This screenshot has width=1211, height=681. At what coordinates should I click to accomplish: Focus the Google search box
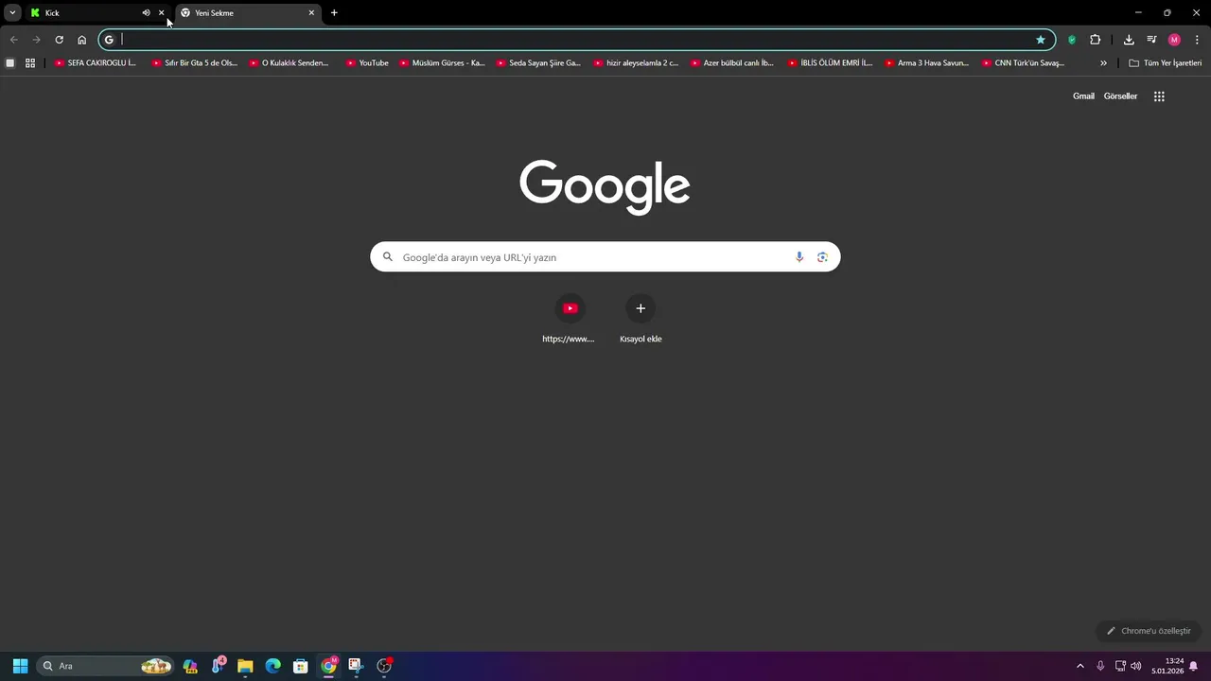coord(605,257)
